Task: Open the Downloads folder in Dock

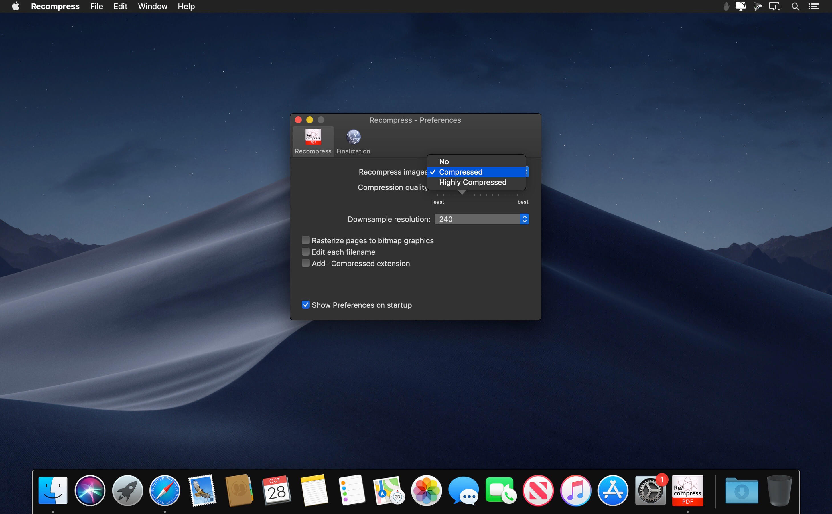Action: pos(741,490)
